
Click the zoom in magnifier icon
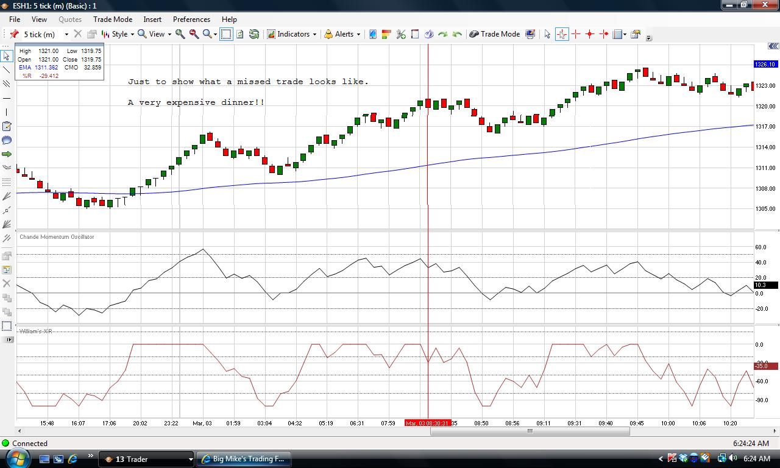tap(180, 34)
